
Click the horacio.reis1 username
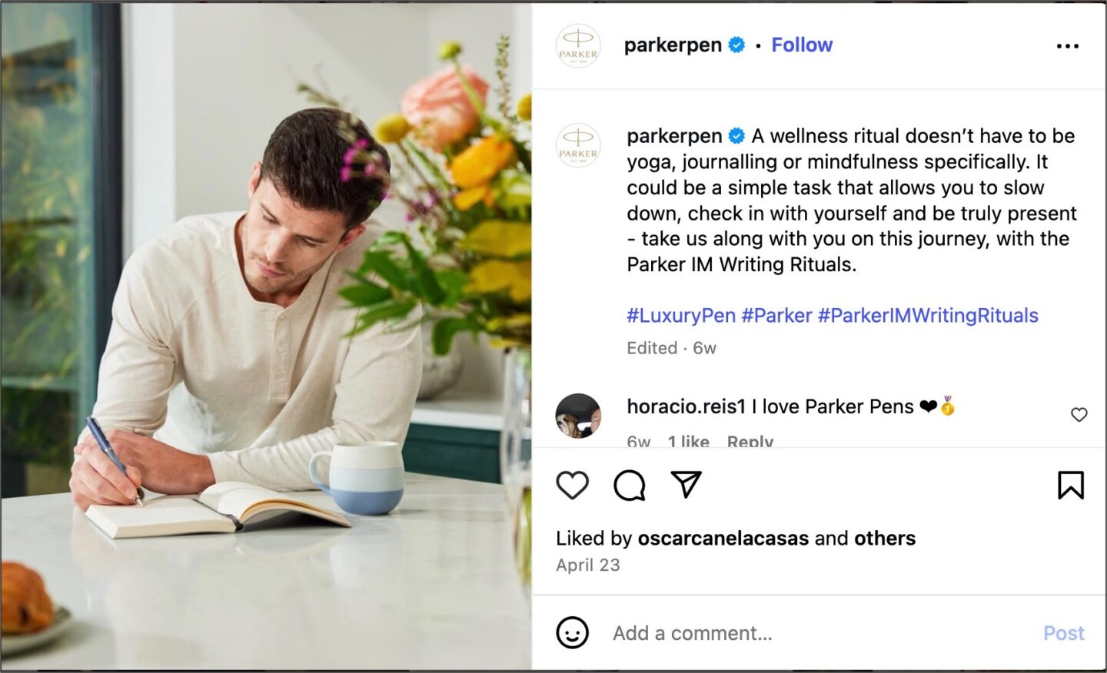click(x=686, y=406)
